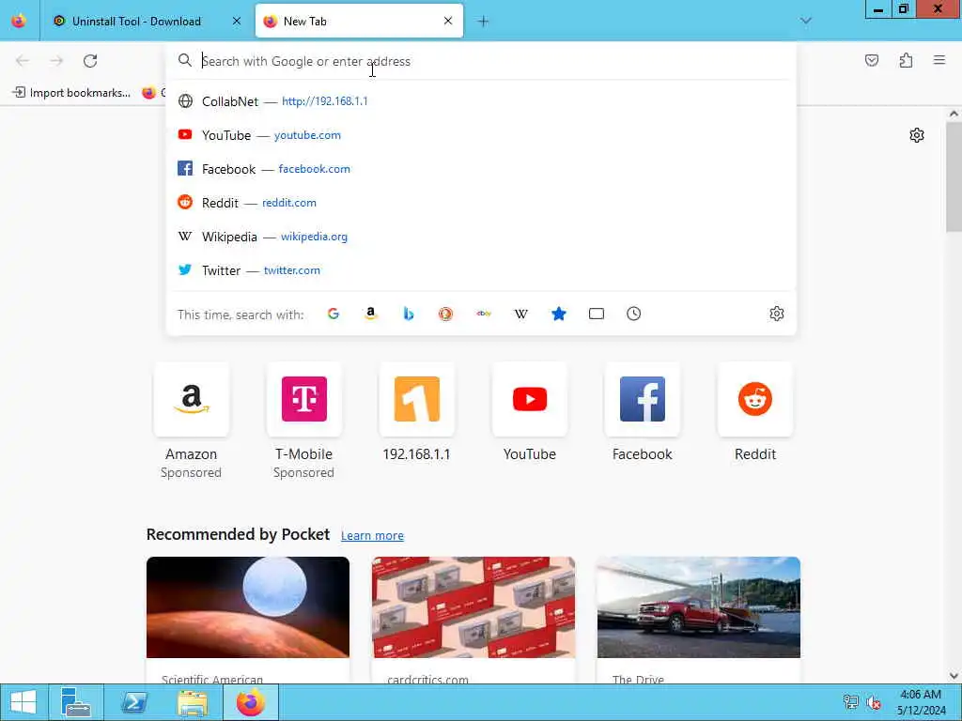Screen dimensions: 962x721
Task: Open the Facebook shortcut tile
Action: pos(643,399)
